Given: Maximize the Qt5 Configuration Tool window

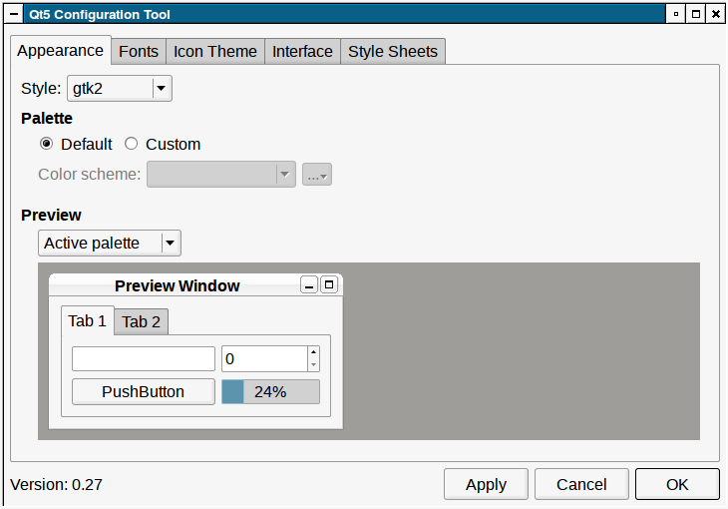Looking at the screenshot, I should point(696,14).
